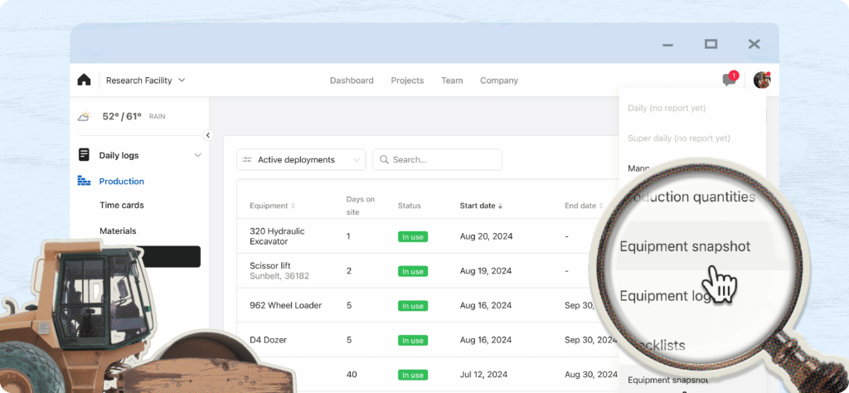The width and height of the screenshot is (849, 393).
Task: Open Materials in the sidebar
Action: 118,231
